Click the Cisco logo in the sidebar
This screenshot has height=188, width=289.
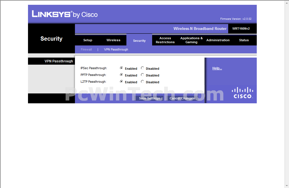pos(242,93)
